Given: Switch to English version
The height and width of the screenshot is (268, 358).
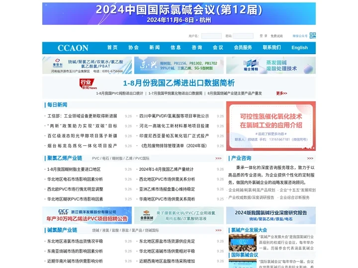Looking at the screenshot, I should [299, 48].
